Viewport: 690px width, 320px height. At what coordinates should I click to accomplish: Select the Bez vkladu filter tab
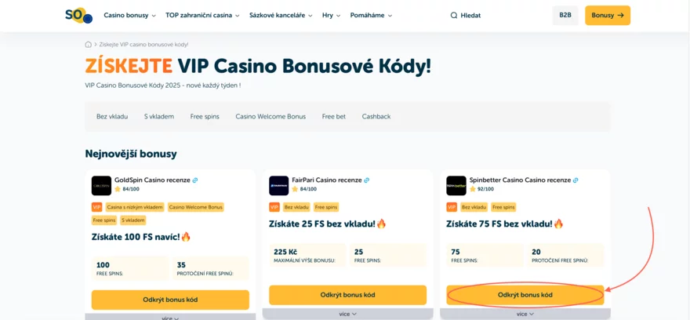pos(112,117)
